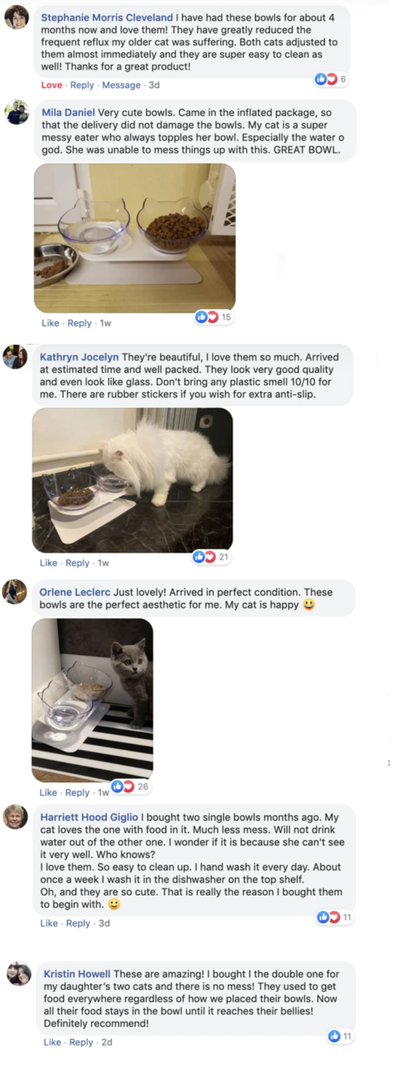Open Kristin Howell's profile avatar
The width and height of the screenshot is (407, 1078).
[19, 973]
